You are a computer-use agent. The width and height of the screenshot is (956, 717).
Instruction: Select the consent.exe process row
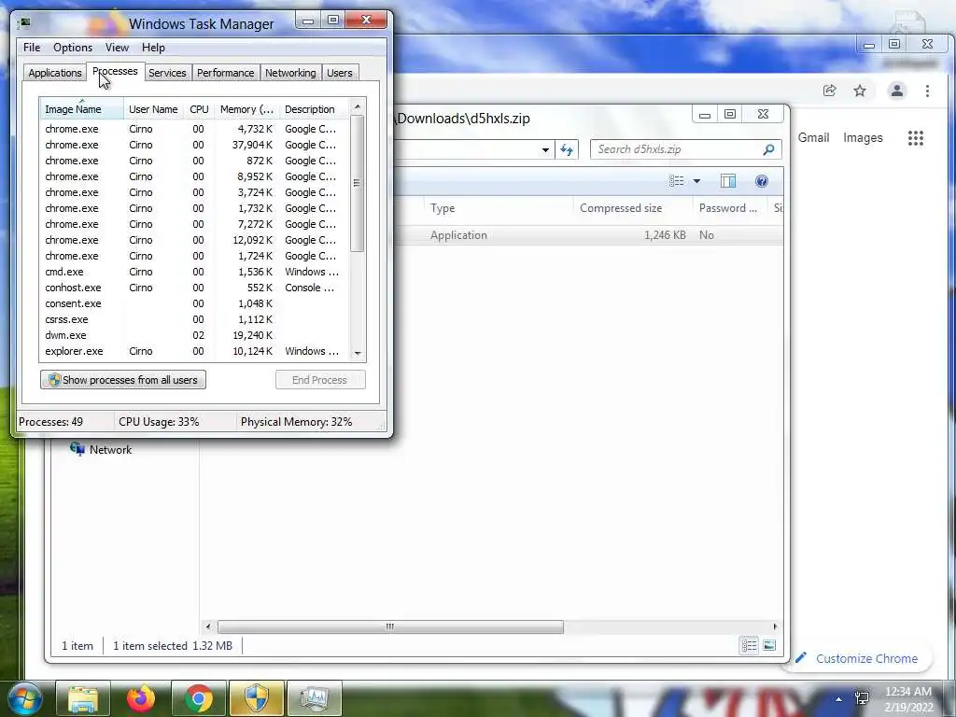[194, 303]
